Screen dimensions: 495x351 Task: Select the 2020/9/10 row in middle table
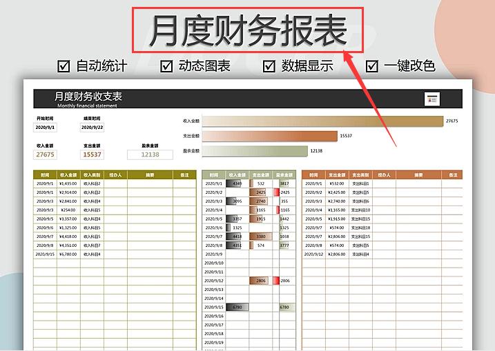(x=249, y=263)
